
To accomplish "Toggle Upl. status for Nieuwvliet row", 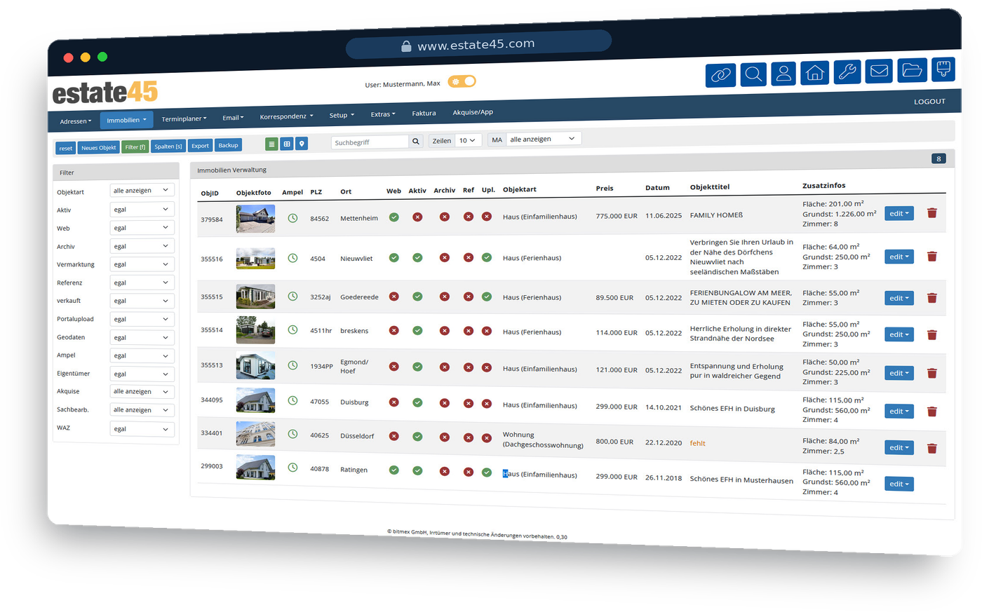I will [x=487, y=257].
